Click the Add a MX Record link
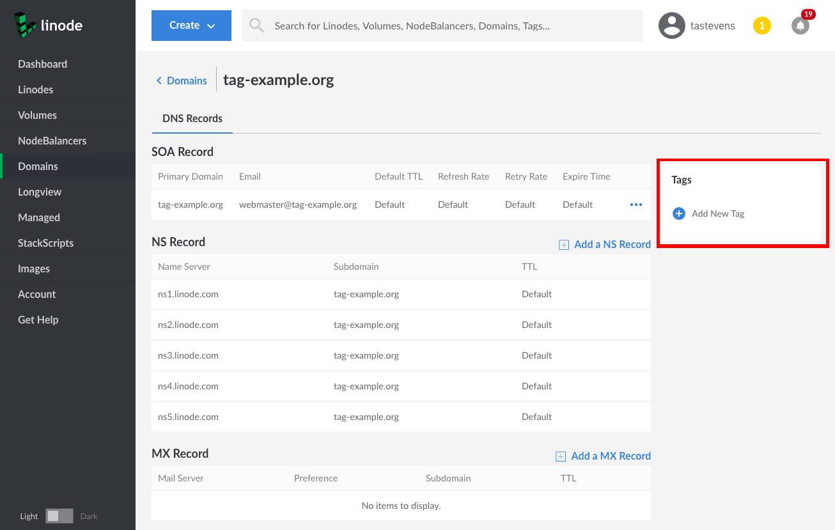Image resolution: width=835 pixels, height=530 pixels. click(x=611, y=456)
